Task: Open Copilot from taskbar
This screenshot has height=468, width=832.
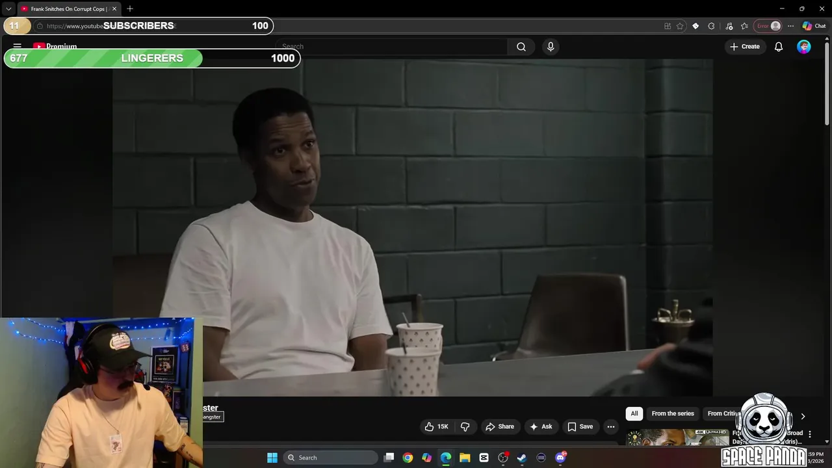Action: click(426, 458)
